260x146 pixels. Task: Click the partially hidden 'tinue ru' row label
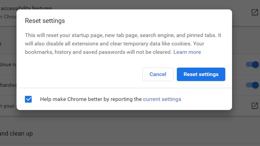(8, 65)
